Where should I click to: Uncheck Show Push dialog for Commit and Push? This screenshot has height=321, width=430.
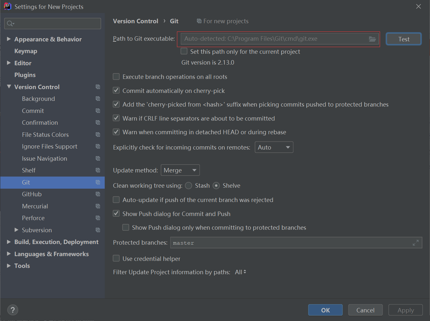[x=116, y=213]
